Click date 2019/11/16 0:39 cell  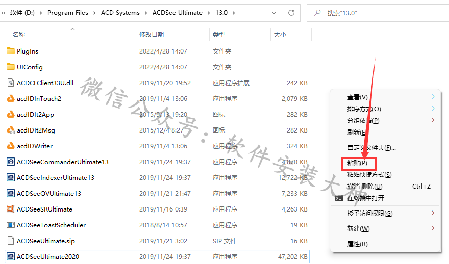(x=163, y=209)
